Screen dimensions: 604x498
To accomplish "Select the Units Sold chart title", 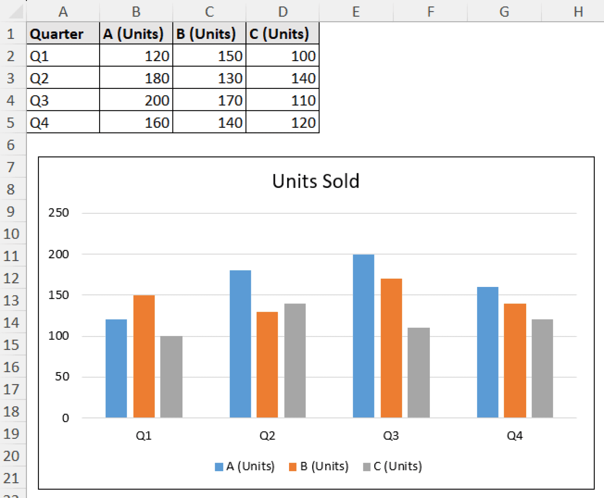I will coord(316,181).
